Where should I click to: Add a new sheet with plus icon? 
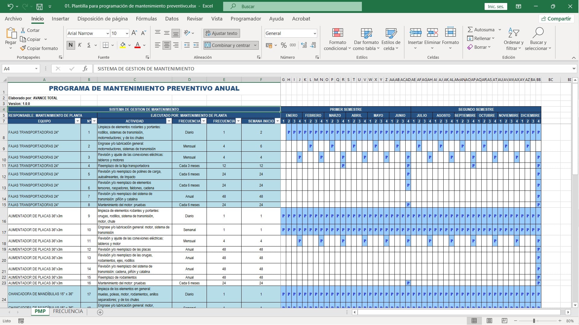point(100,312)
